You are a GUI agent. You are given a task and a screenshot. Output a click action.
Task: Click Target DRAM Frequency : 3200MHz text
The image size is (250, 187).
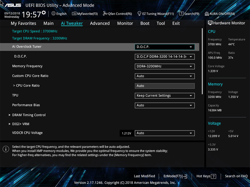point(40,38)
